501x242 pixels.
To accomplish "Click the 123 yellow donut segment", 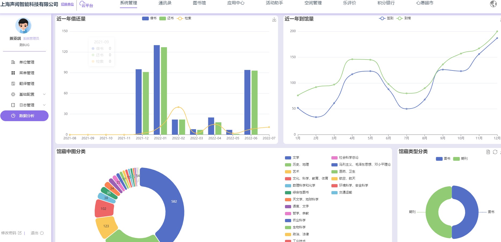I will click(106, 226).
